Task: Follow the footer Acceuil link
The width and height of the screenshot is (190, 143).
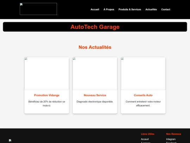Action: [x=145, y=139]
